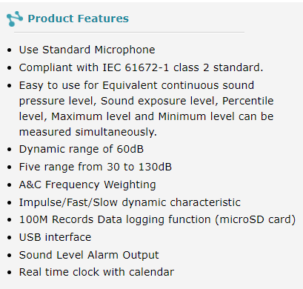Click 'USB interface' item
The image size is (303, 289).
click(x=56, y=237)
